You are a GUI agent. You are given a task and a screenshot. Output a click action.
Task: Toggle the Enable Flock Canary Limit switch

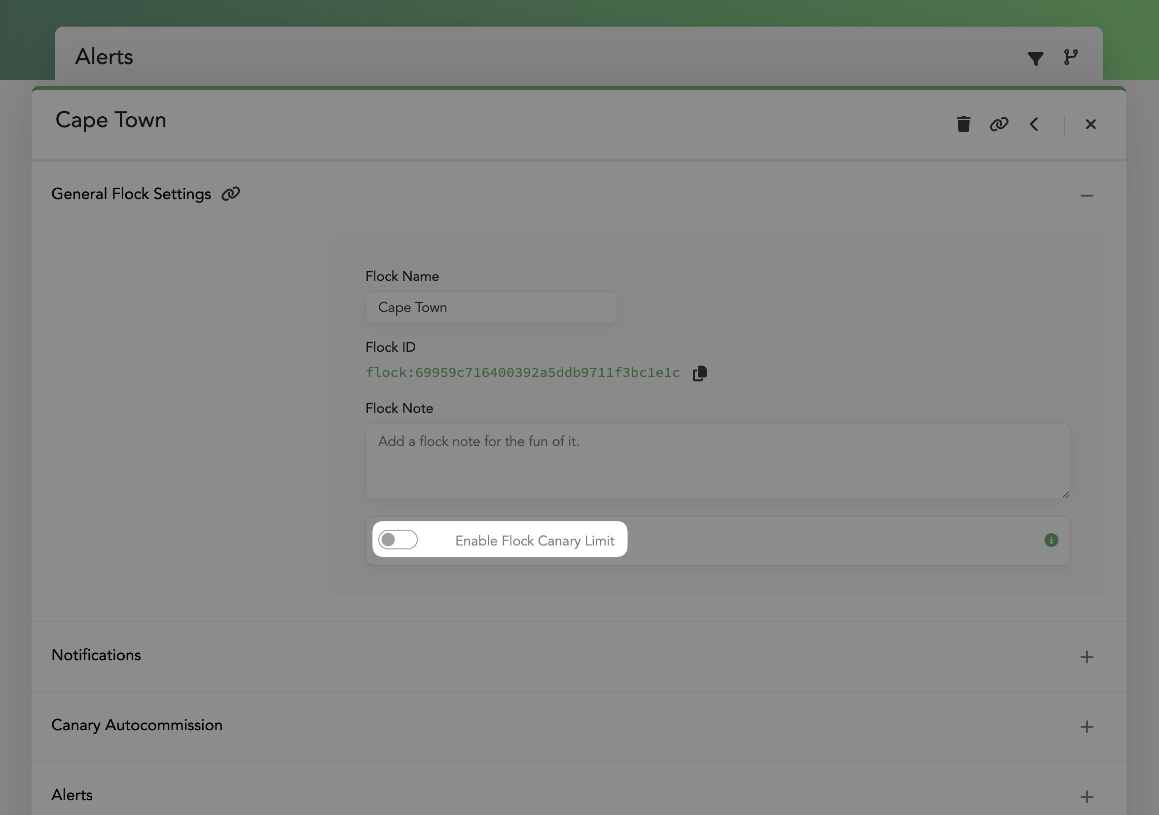pyautogui.click(x=398, y=540)
